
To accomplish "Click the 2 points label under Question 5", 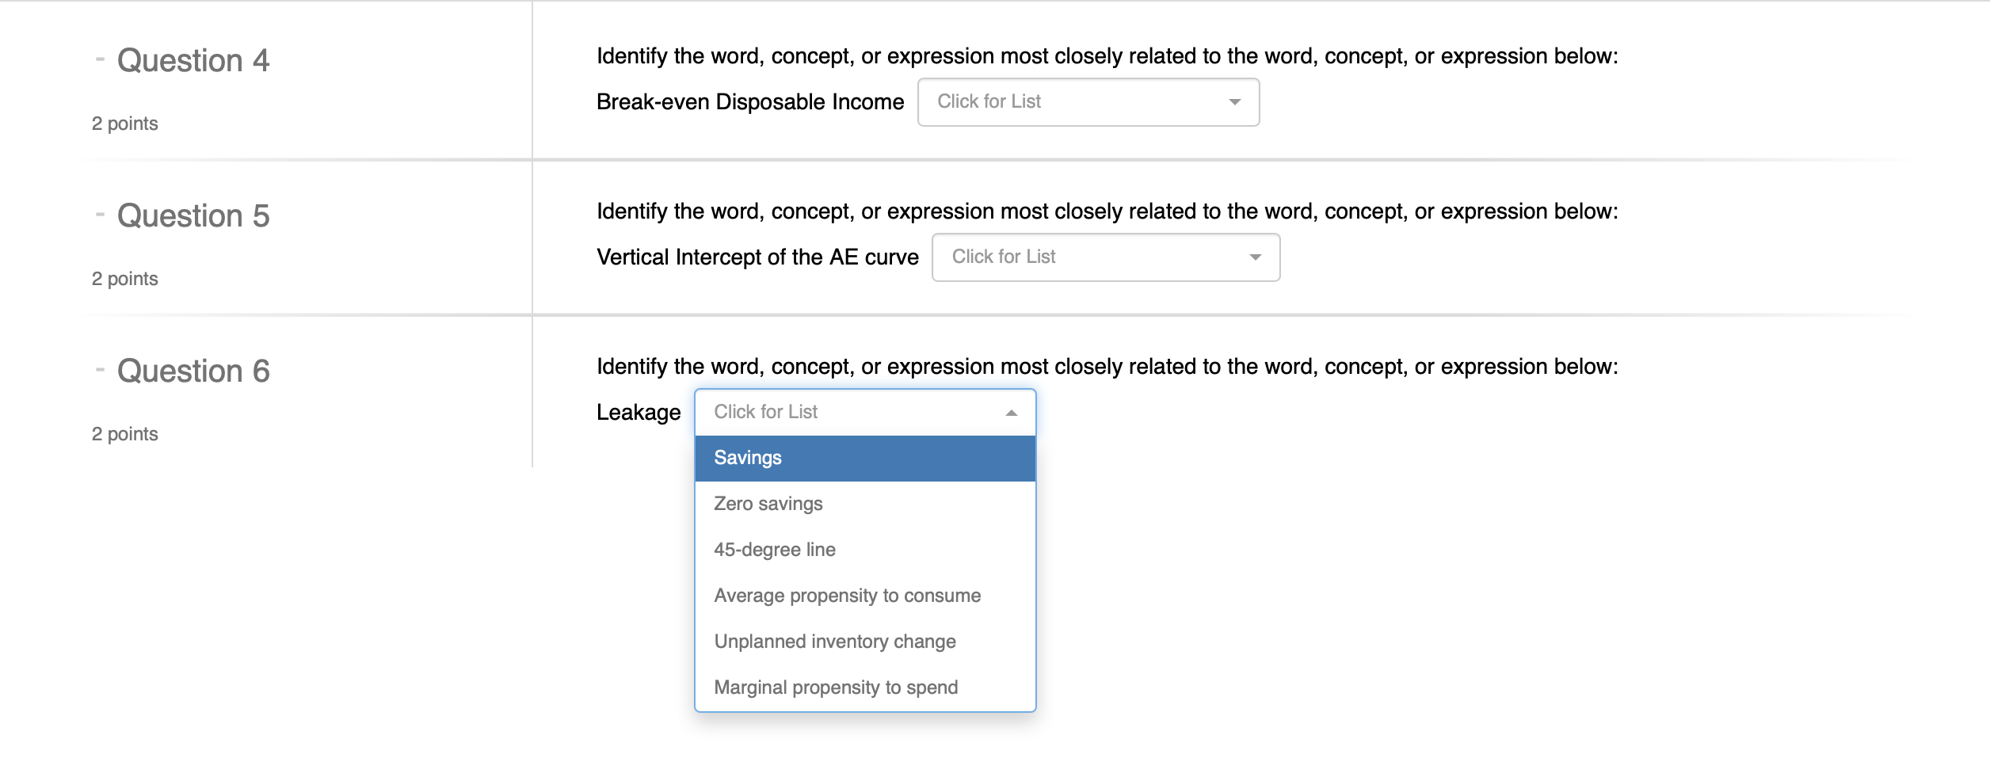I will (x=124, y=278).
